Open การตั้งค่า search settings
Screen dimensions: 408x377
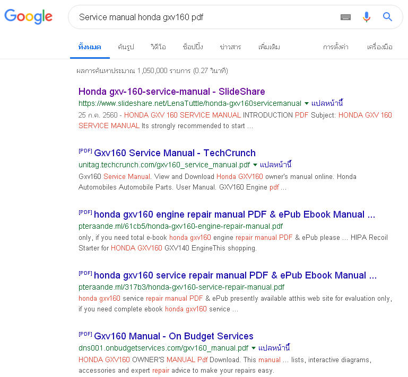point(335,47)
